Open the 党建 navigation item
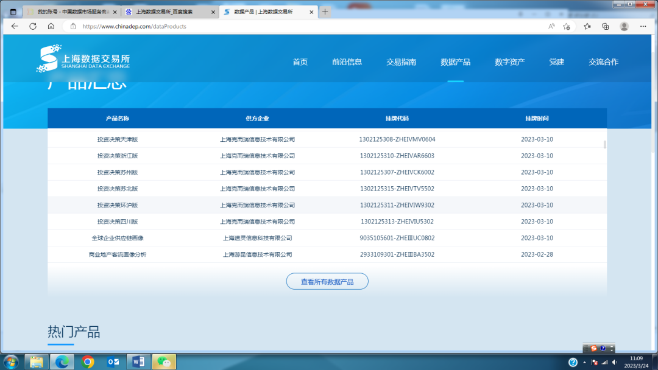This screenshot has width=658, height=370. [x=556, y=62]
